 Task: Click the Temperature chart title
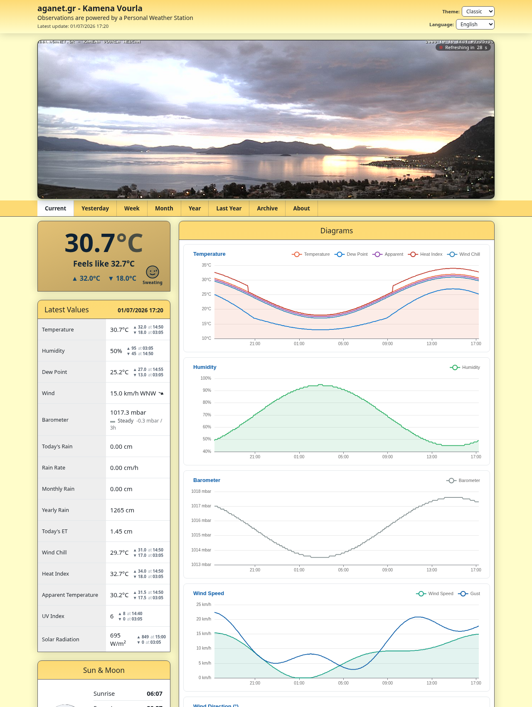[209, 254]
